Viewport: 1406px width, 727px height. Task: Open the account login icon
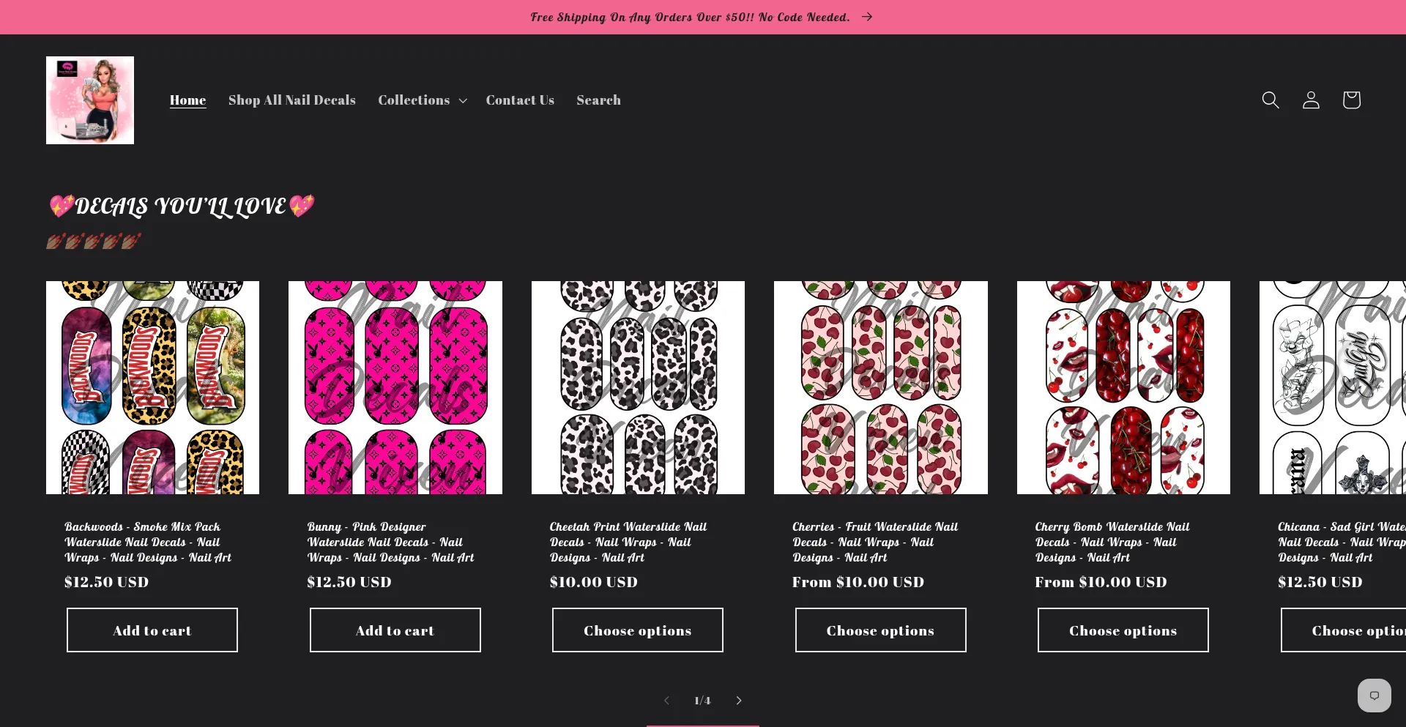pos(1311,100)
